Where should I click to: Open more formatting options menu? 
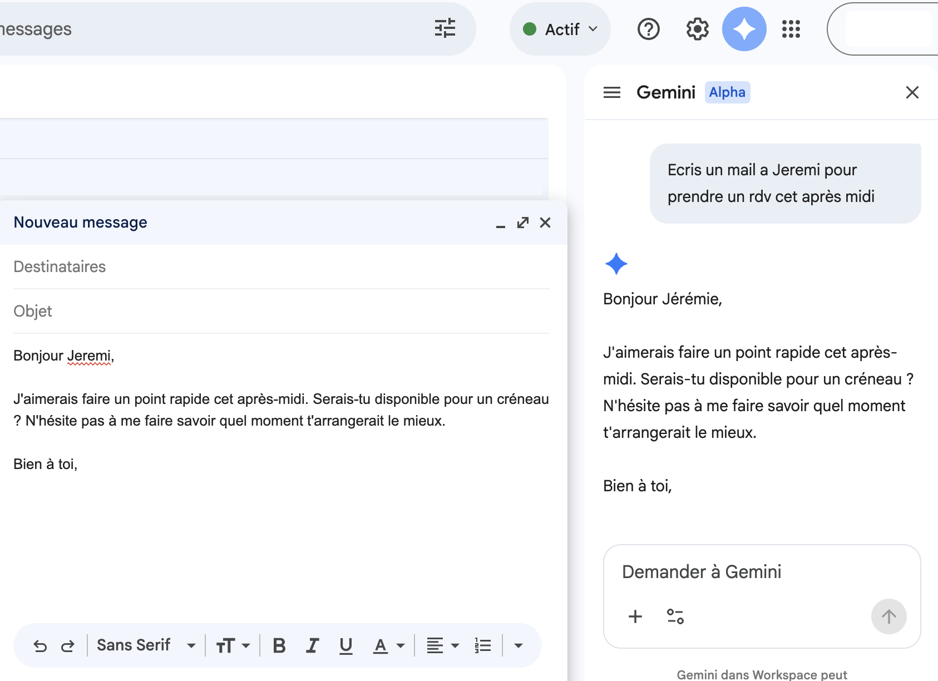[518, 645]
